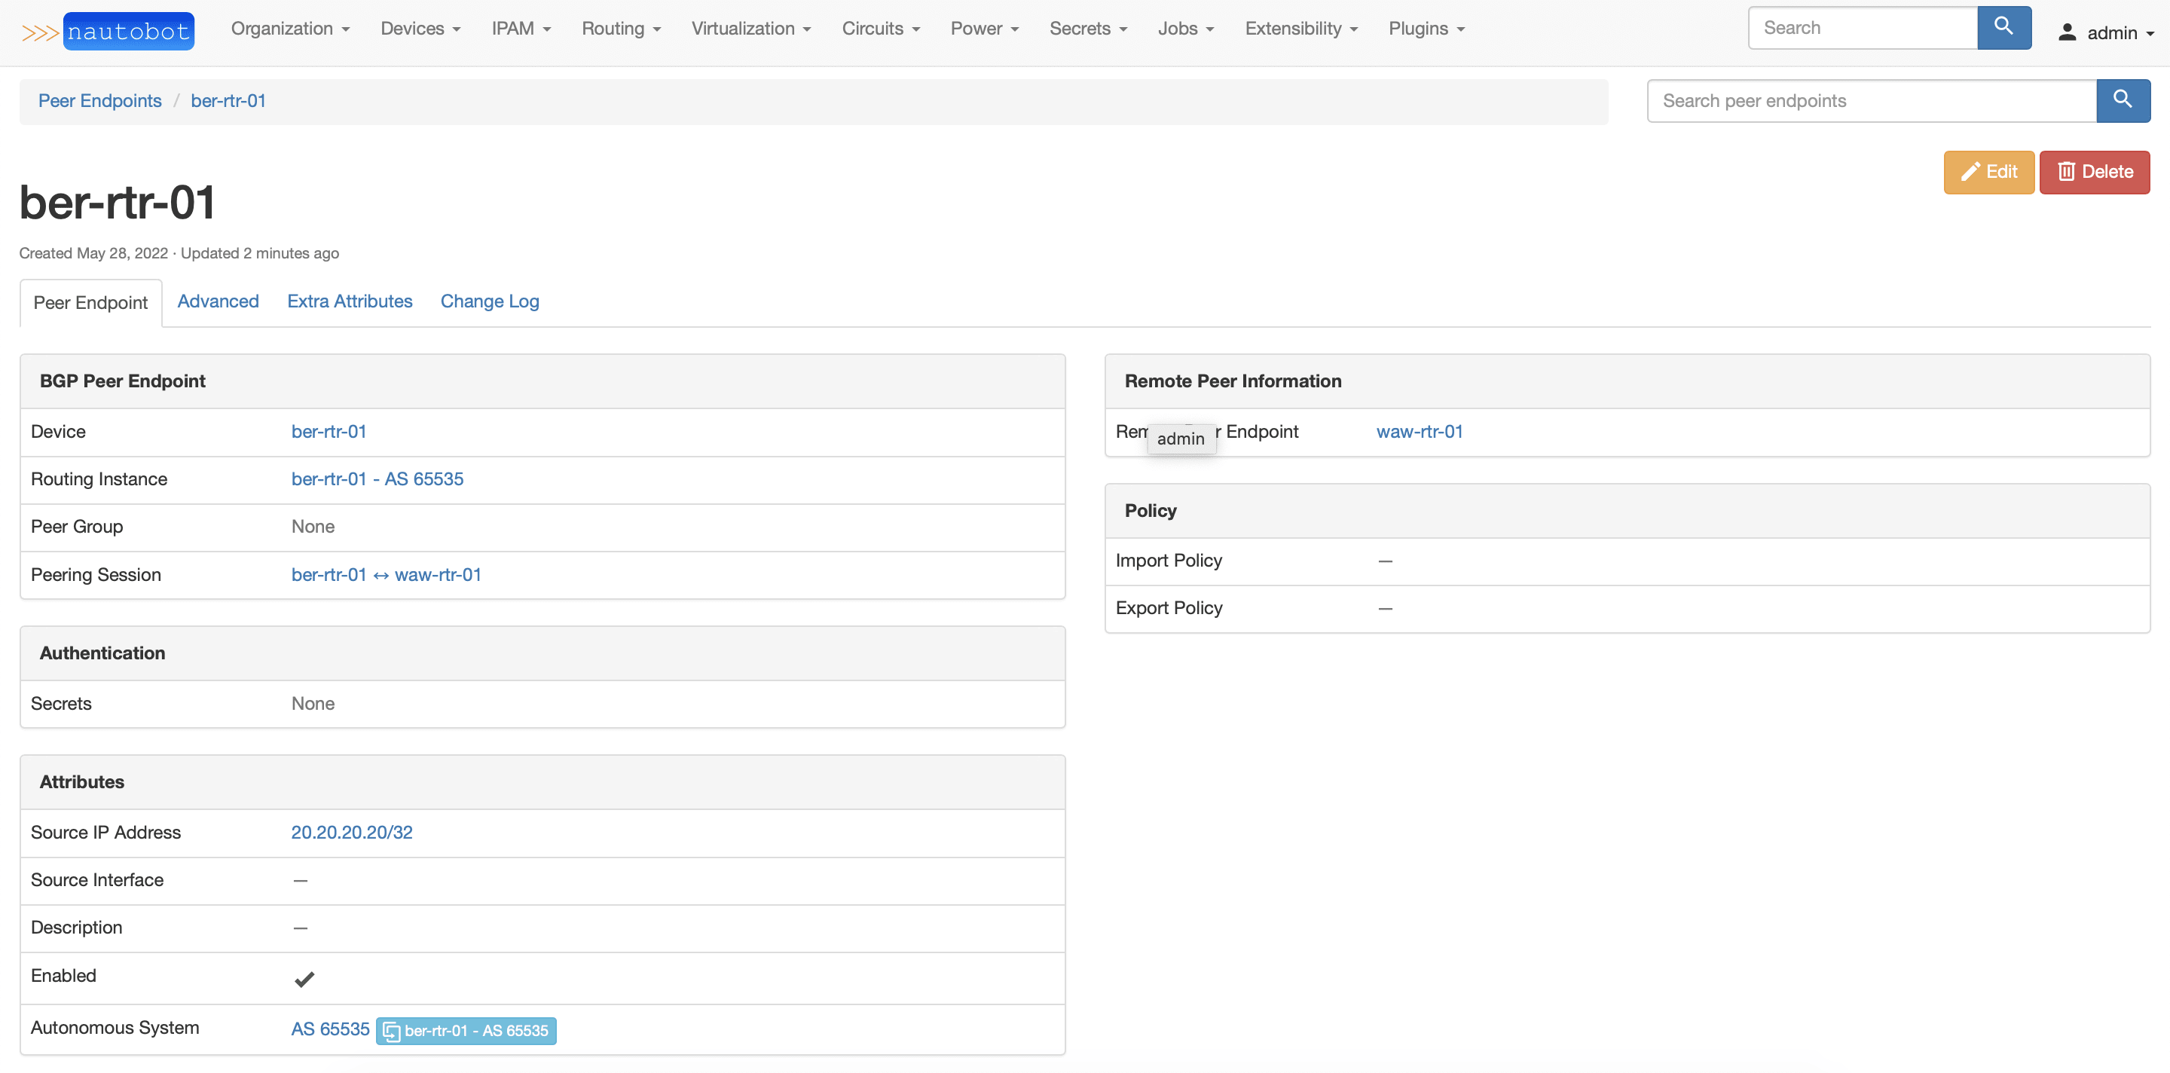Click the inherited ber-rtr-01 - AS 65535 badge
The width and height of the screenshot is (2170, 1073).
click(466, 1030)
